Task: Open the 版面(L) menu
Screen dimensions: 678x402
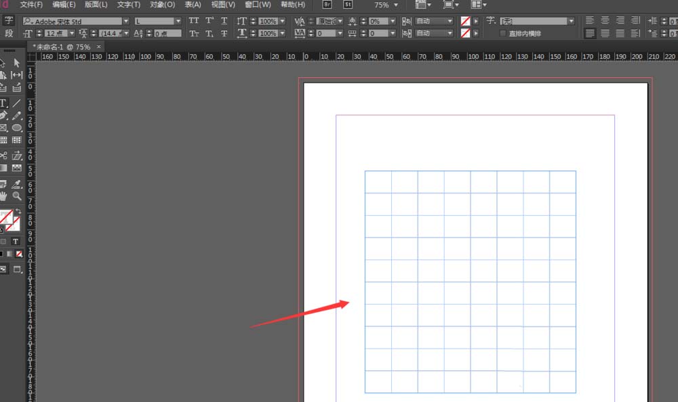Action: 96,5
